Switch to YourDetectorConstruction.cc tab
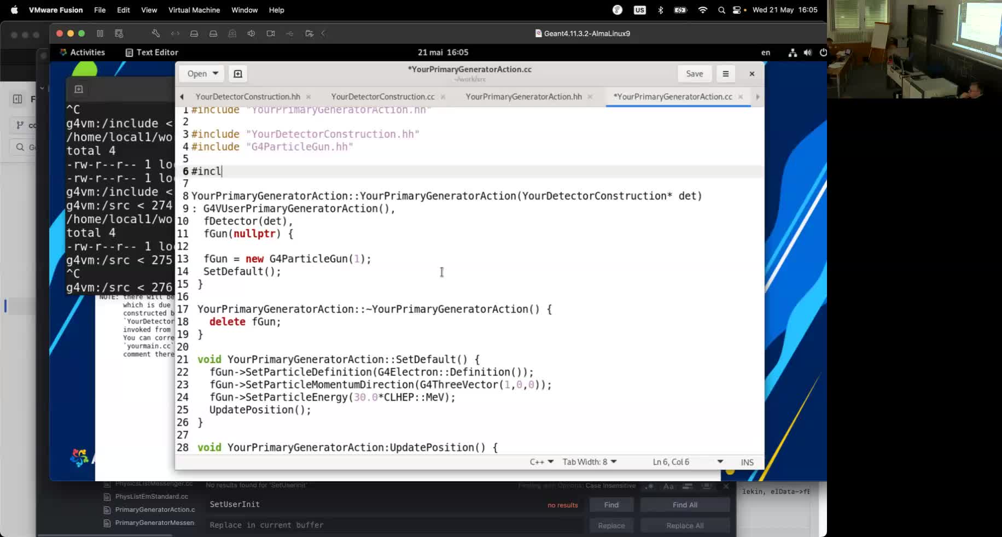 [x=382, y=97]
